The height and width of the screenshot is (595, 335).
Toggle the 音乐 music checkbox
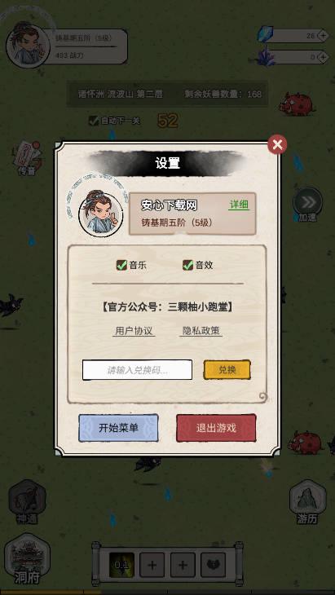(x=121, y=265)
